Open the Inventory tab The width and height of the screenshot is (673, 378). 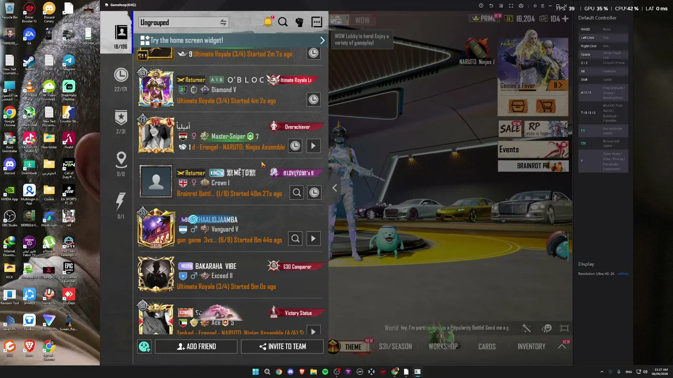click(532, 346)
